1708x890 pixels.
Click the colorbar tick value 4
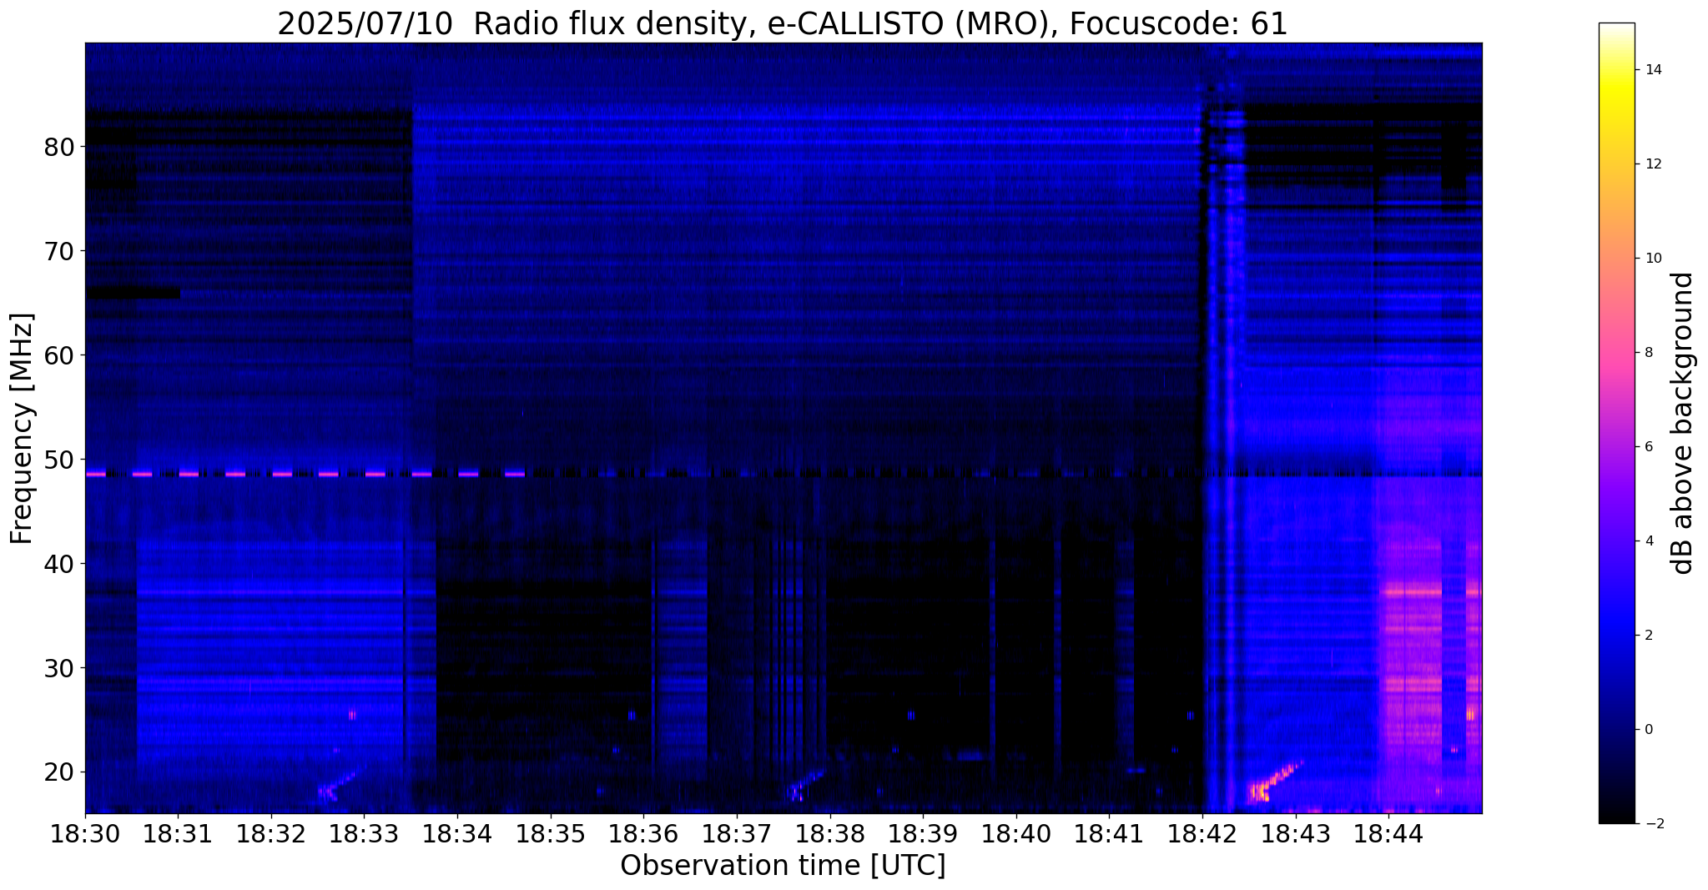pyautogui.click(x=1648, y=541)
